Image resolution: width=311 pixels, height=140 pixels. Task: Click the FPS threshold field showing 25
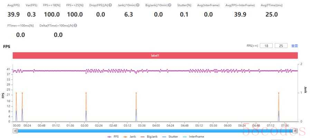[x=281, y=46]
